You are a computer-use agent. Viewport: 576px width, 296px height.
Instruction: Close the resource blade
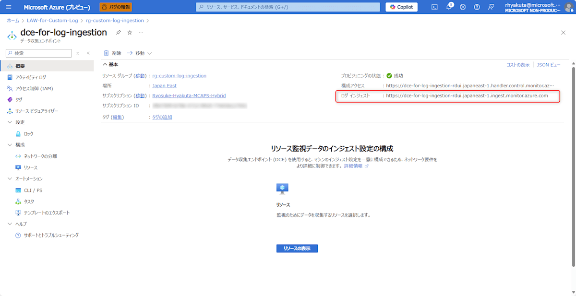tap(563, 32)
